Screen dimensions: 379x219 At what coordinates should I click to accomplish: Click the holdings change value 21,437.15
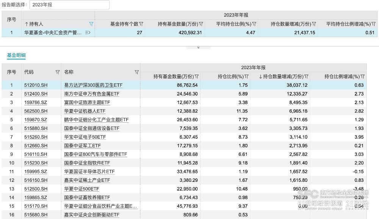coord(305,33)
